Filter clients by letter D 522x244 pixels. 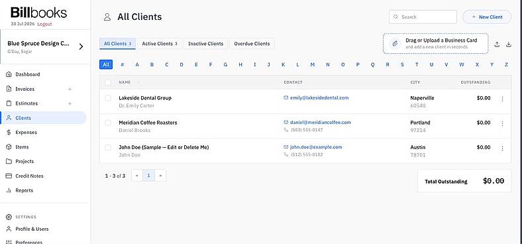(x=182, y=65)
